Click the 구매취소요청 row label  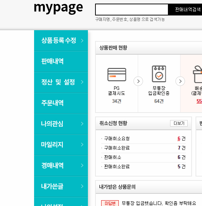click(x=117, y=139)
